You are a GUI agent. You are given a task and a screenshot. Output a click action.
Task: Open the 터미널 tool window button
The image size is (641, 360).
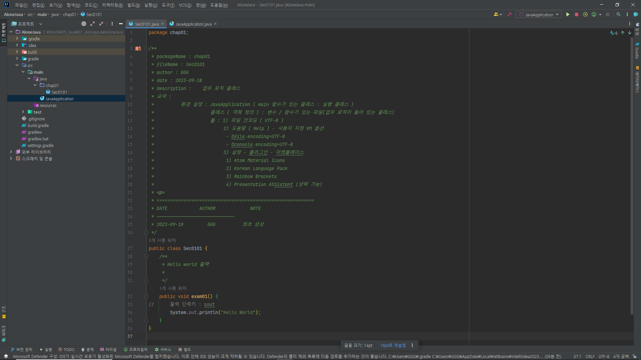point(108,349)
